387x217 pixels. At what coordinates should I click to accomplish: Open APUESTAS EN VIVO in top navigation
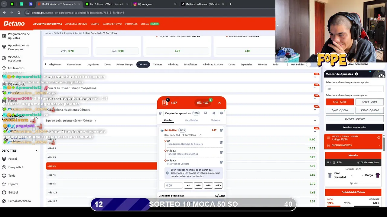point(76,24)
